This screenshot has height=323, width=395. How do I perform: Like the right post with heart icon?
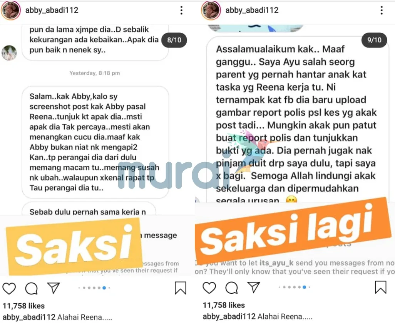pyautogui.click(x=209, y=288)
